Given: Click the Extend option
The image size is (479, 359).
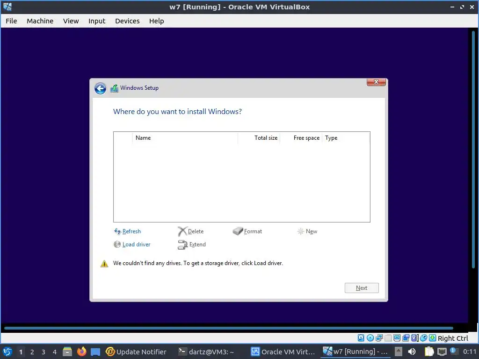Looking at the screenshot, I should [x=192, y=244].
